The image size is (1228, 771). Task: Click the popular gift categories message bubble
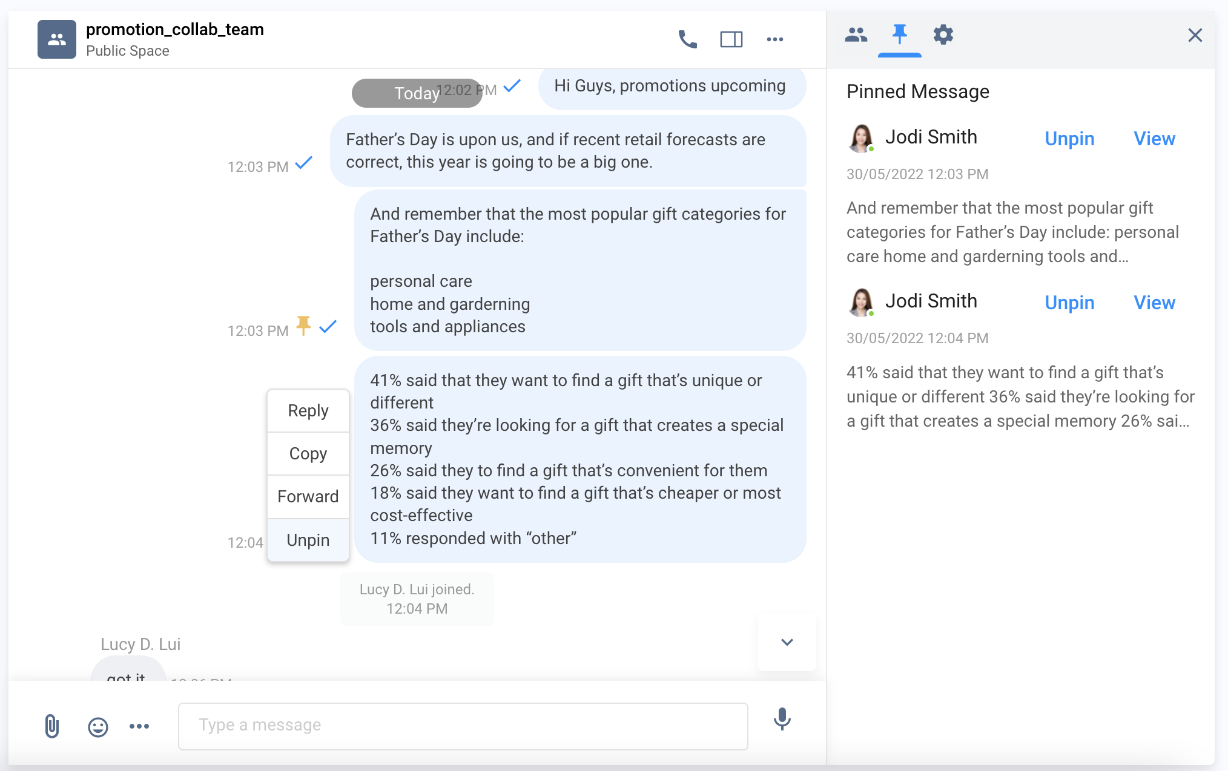[x=580, y=270]
